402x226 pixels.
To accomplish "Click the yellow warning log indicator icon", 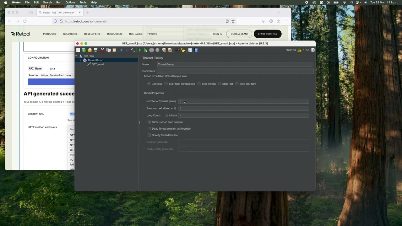I will pyautogui.click(x=300, y=50).
